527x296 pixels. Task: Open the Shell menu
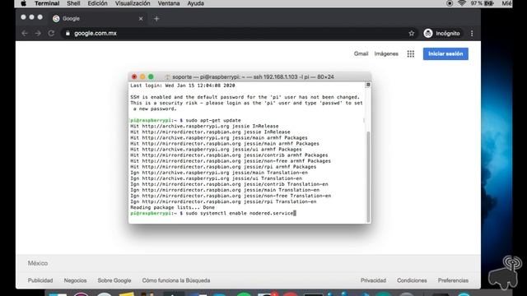tap(73, 3)
